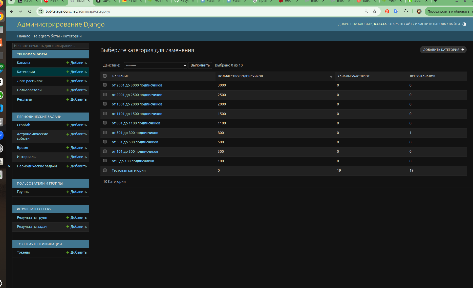473x288 pixels.
Task: View site information icon in address bar
Action: tap(41, 11)
